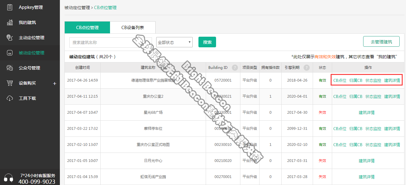Click building name 摩拜停车位
The image size is (406, 185).
pos(153,129)
